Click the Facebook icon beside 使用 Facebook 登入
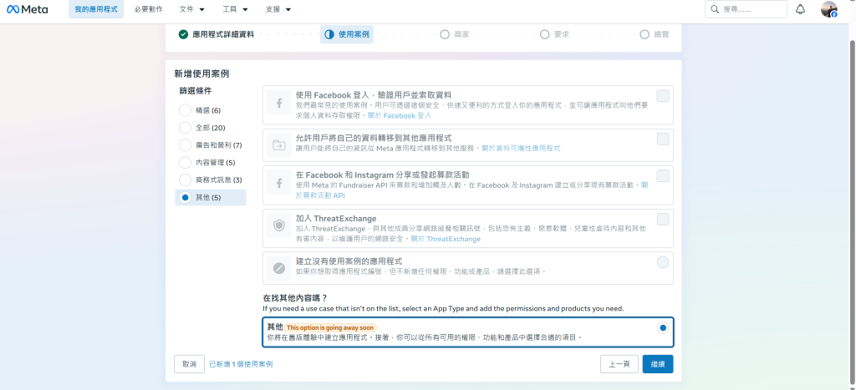 [279, 103]
